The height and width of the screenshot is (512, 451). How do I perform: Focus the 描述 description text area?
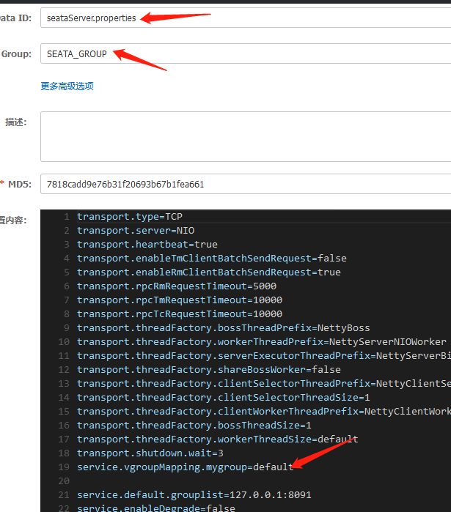(x=246, y=136)
